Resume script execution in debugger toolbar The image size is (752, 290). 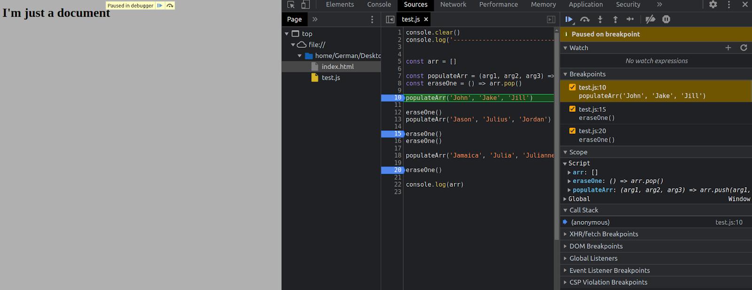[x=569, y=19]
